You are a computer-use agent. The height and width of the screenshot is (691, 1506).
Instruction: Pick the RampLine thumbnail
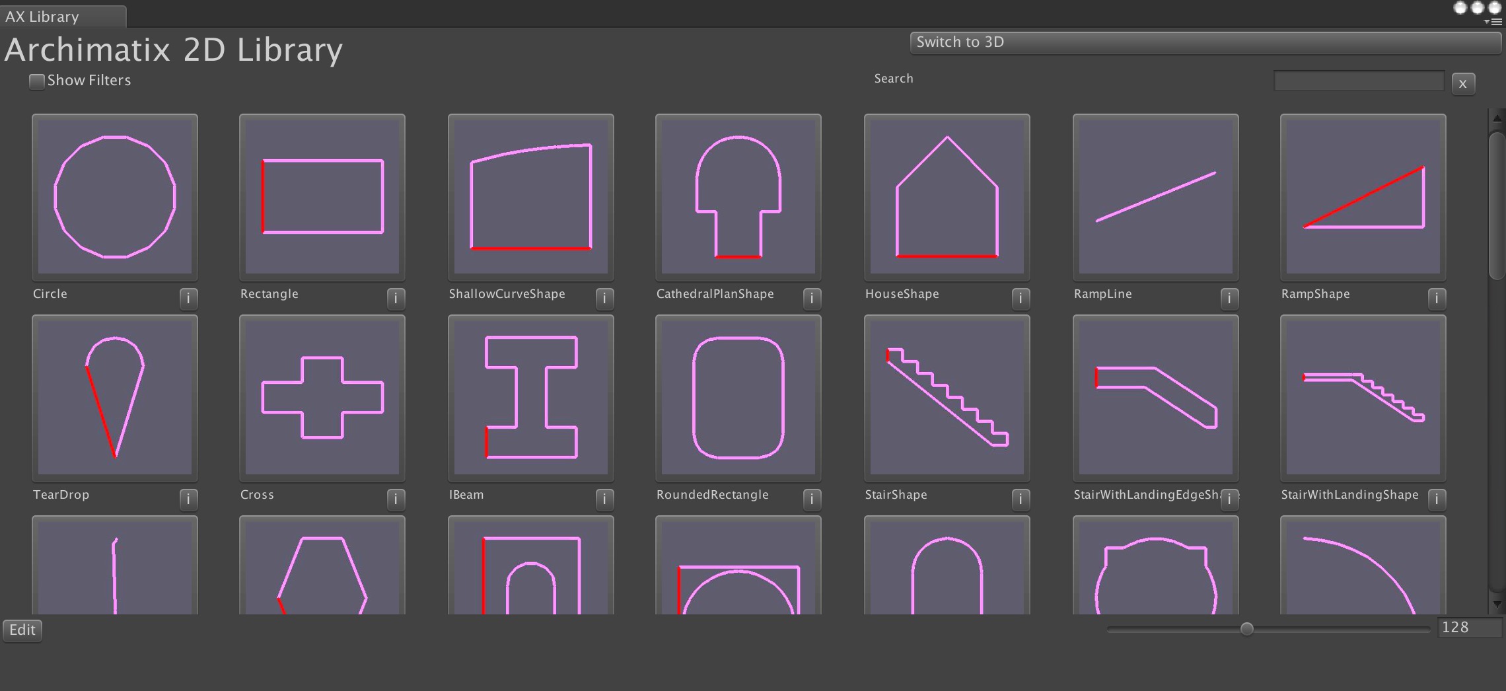[x=1156, y=197]
